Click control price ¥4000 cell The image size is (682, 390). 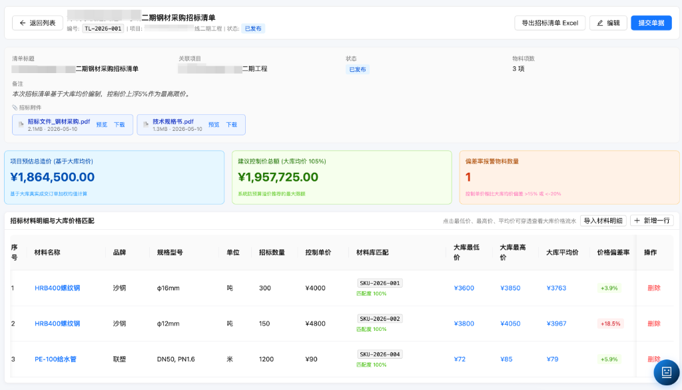[x=315, y=288]
